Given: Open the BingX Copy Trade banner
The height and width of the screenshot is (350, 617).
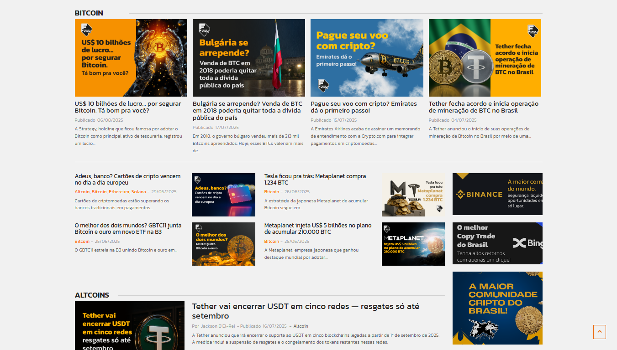Looking at the screenshot, I should 497,243.
